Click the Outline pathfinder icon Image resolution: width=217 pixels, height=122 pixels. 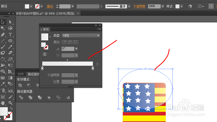pos(59,97)
